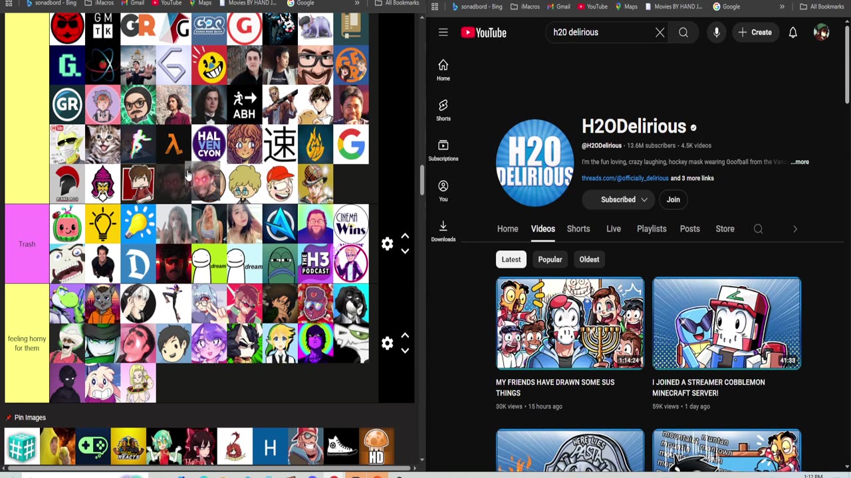Select the Halvencyon purple logo
This screenshot has height=478, width=851.
[x=209, y=144]
